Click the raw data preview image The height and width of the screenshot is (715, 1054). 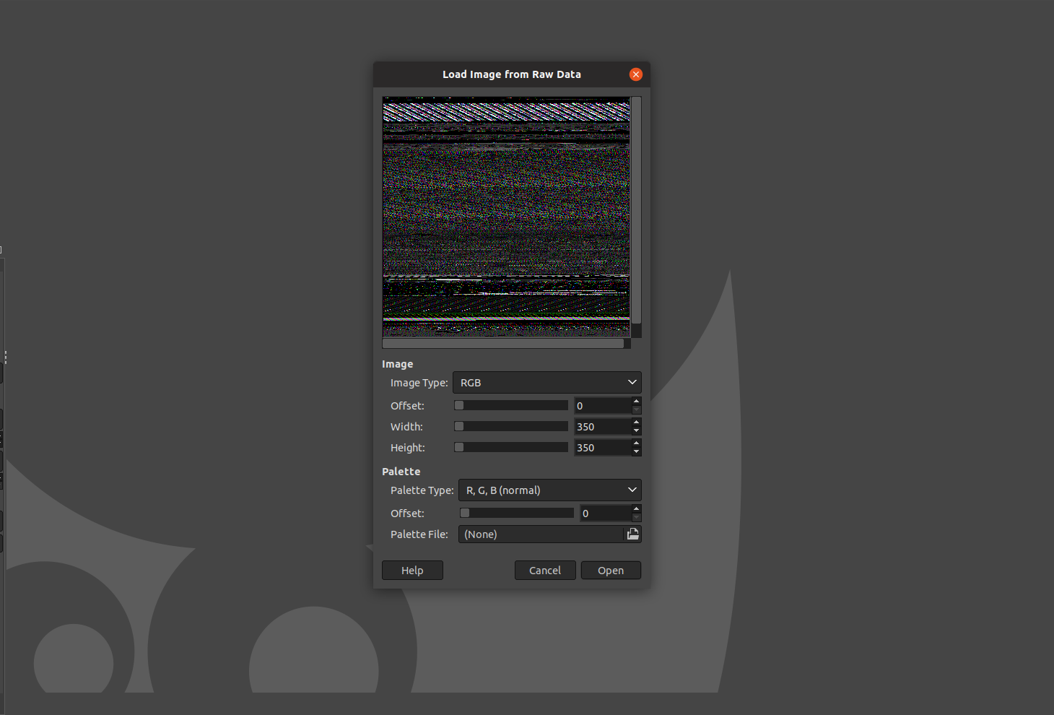tap(506, 217)
